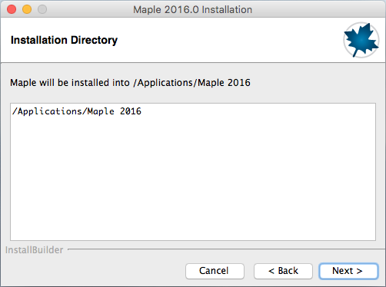Go to previous step with < Back

pyautogui.click(x=283, y=271)
